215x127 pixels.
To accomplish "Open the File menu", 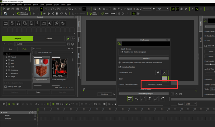I will (2, 5).
